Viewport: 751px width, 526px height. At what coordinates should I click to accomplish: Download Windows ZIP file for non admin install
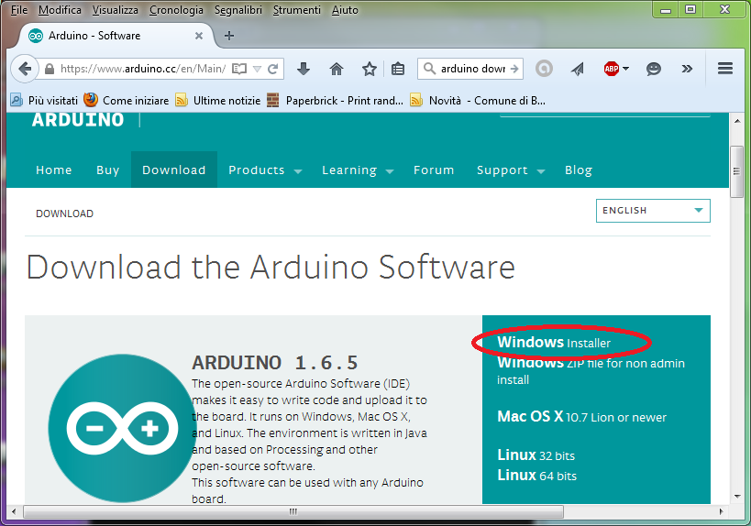[x=591, y=371]
